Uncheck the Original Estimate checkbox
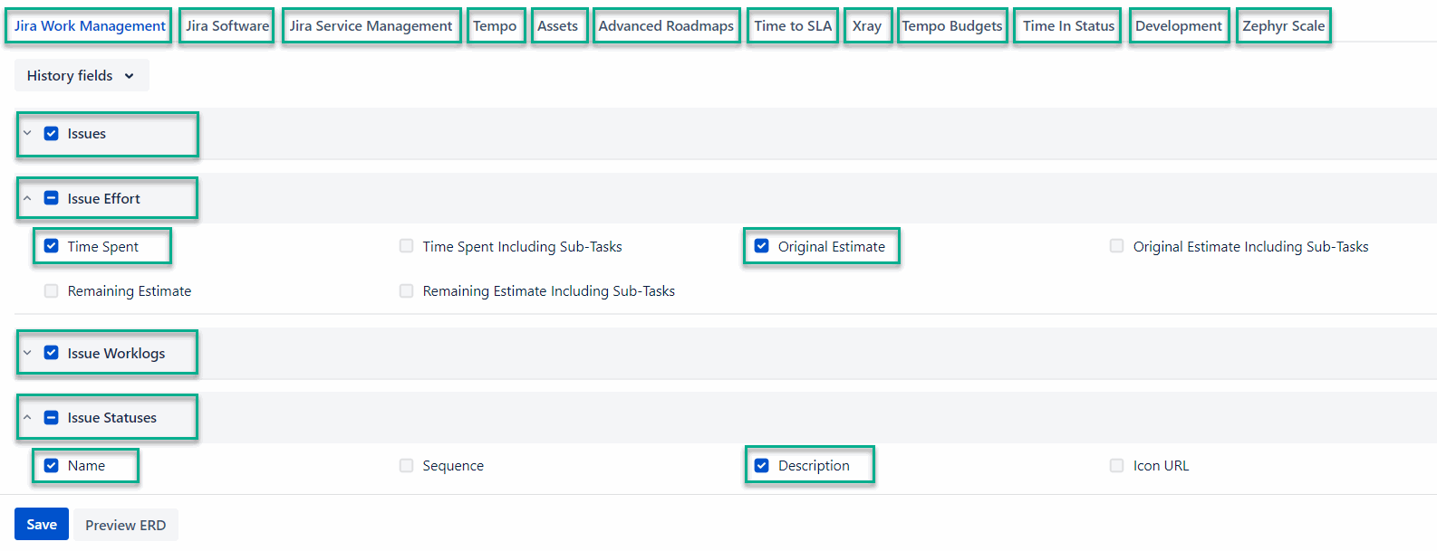This screenshot has height=551, width=1437. pos(762,246)
